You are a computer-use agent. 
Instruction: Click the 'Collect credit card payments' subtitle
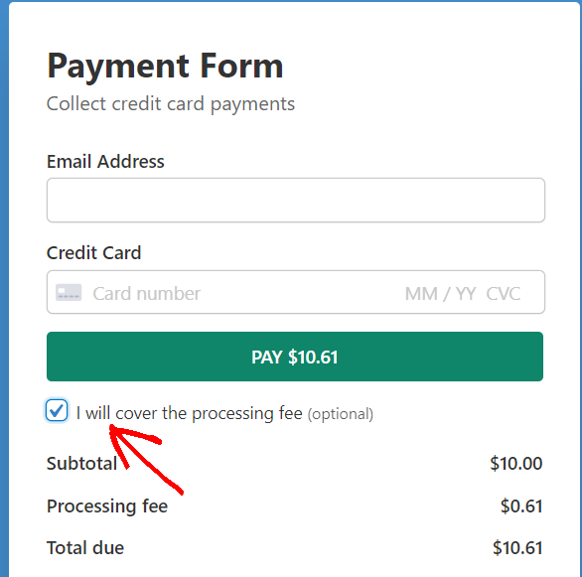(171, 104)
